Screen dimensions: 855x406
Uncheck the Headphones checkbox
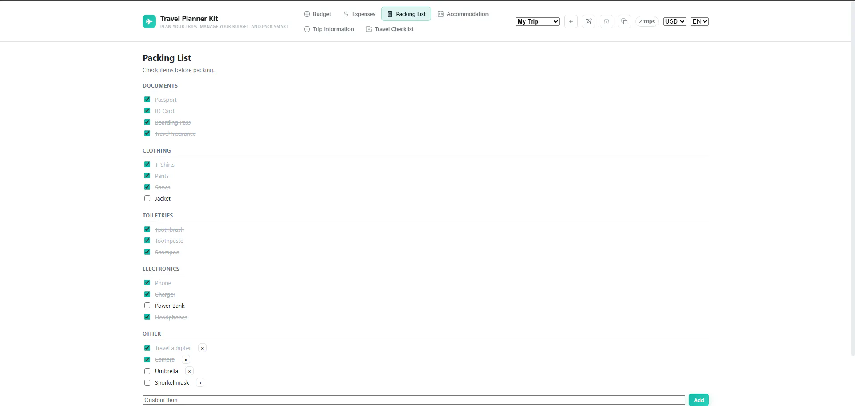(147, 317)
